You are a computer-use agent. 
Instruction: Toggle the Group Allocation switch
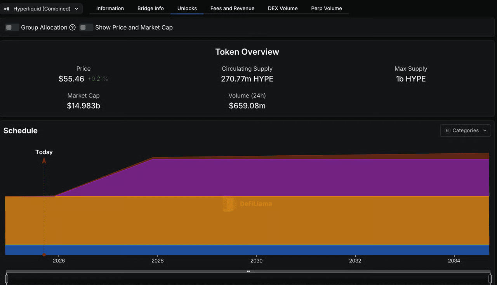(12, 28)
